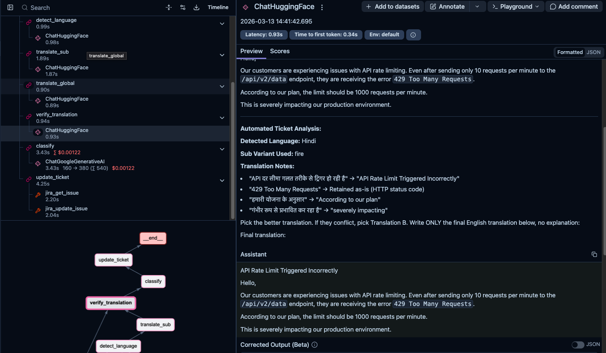Collapse the left trace panel
The image size is (606, 353).
click(x=10, y=7)
